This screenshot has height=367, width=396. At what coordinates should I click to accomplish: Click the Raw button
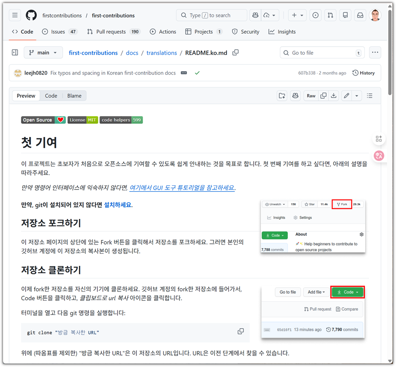(x=311, y=96)
